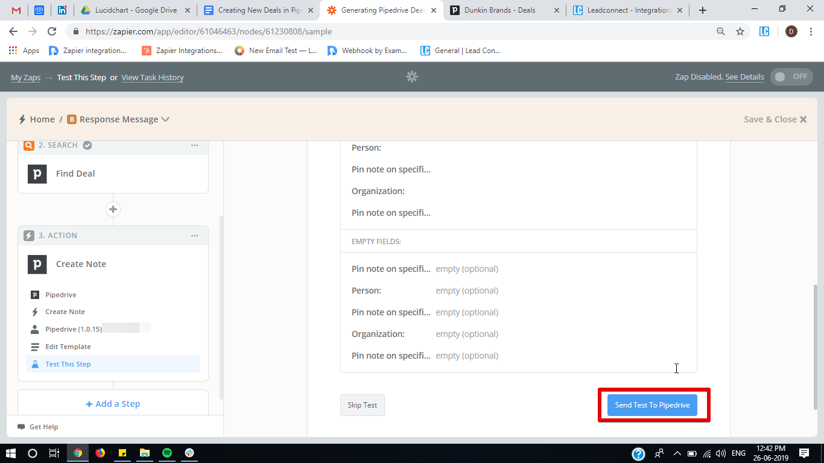Click the Skip Test button
Screen dimensions: 824x463
click(362, 405)
